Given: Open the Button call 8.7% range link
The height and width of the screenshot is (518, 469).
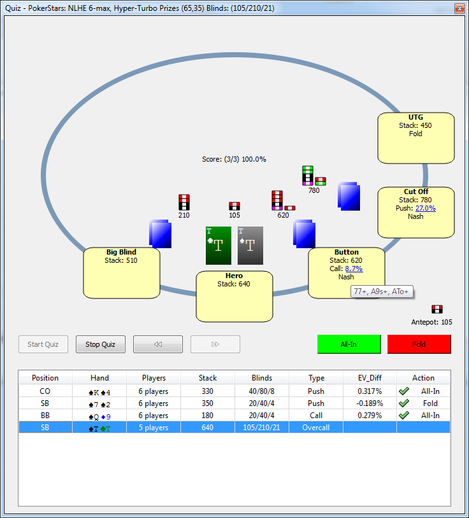Looking at the screenshot, I should tap(354, 269).
